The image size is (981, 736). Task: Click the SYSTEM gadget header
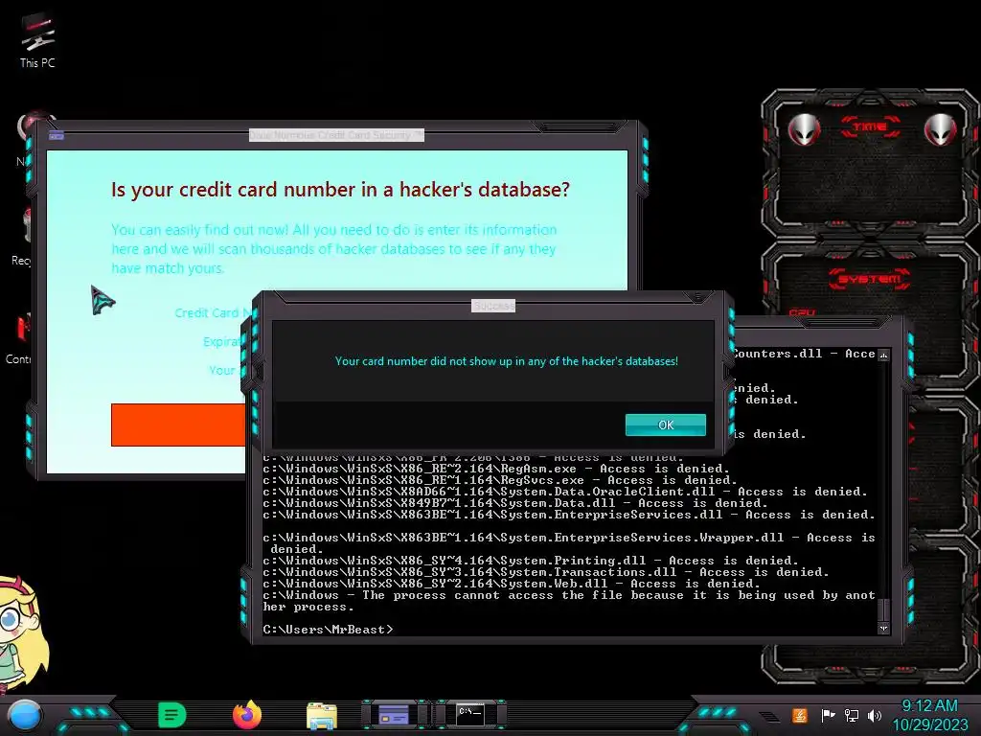(x=869, y=279)
